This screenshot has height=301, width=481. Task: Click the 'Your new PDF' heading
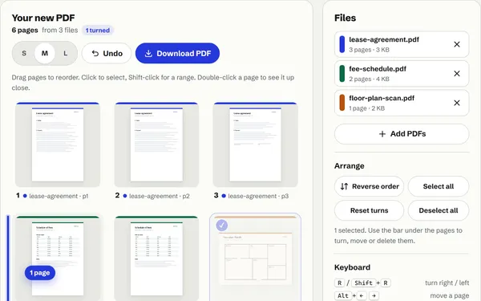coord(43,18)
